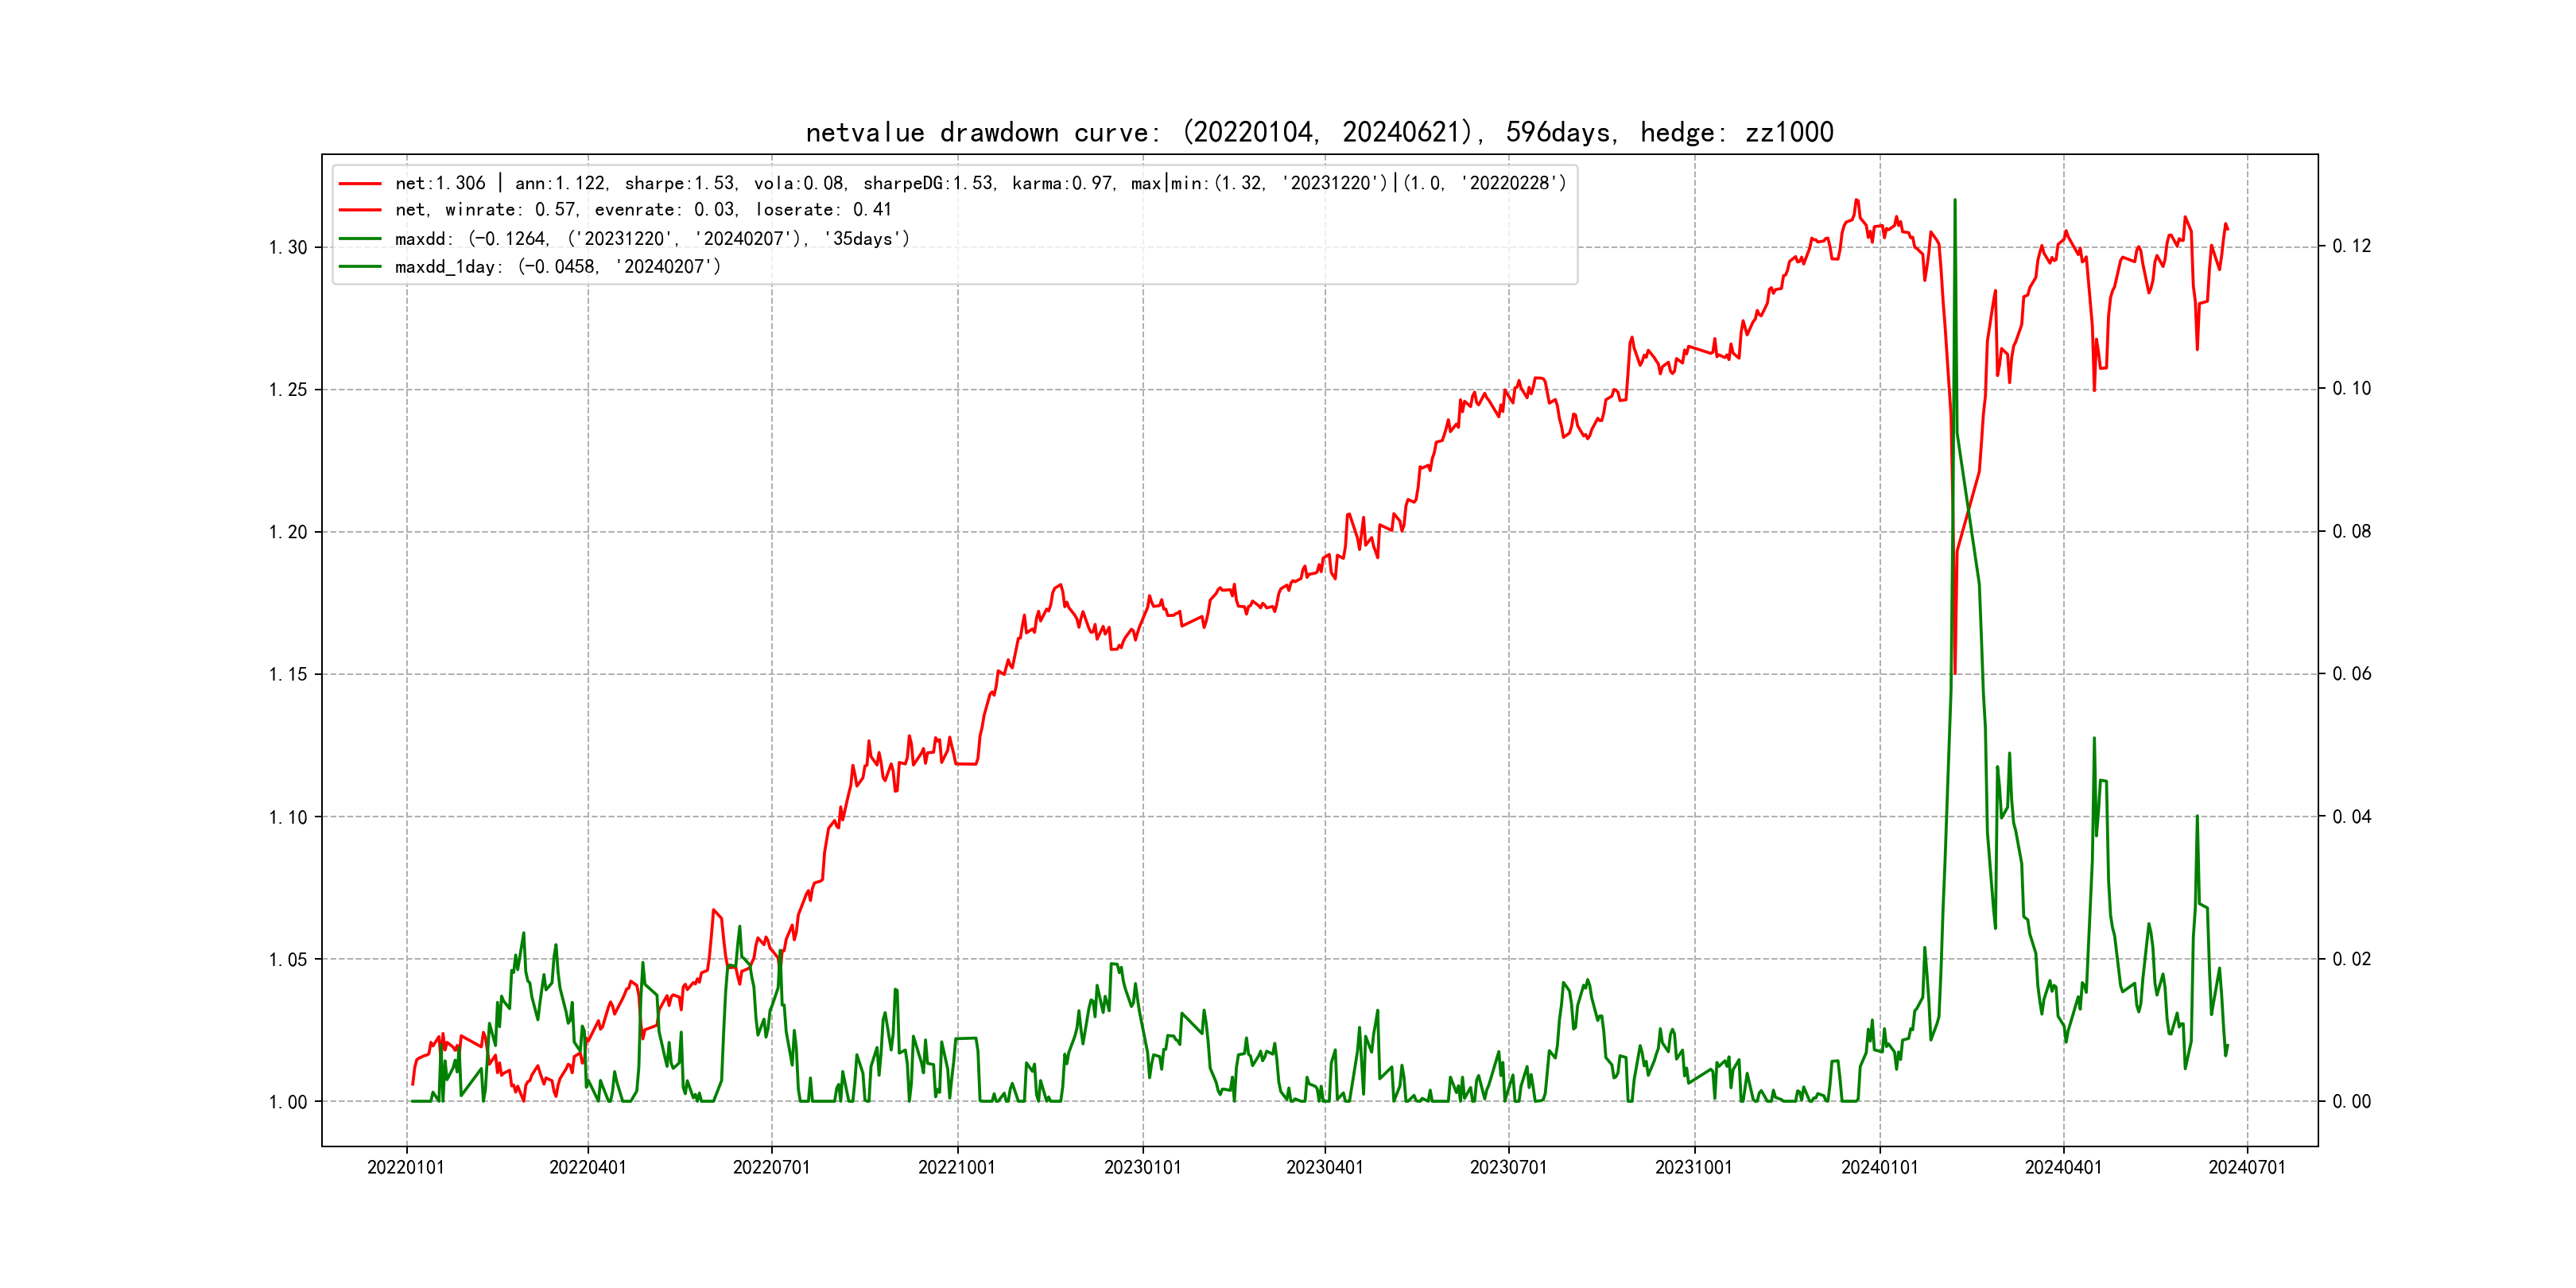This screenshot has width=2576, height=1288.
Task: Click the 1.00 left axis label
Action: [288, 1102]
